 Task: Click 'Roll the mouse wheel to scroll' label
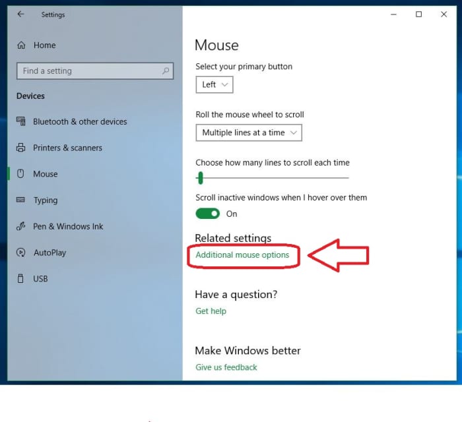pos(249,115)
